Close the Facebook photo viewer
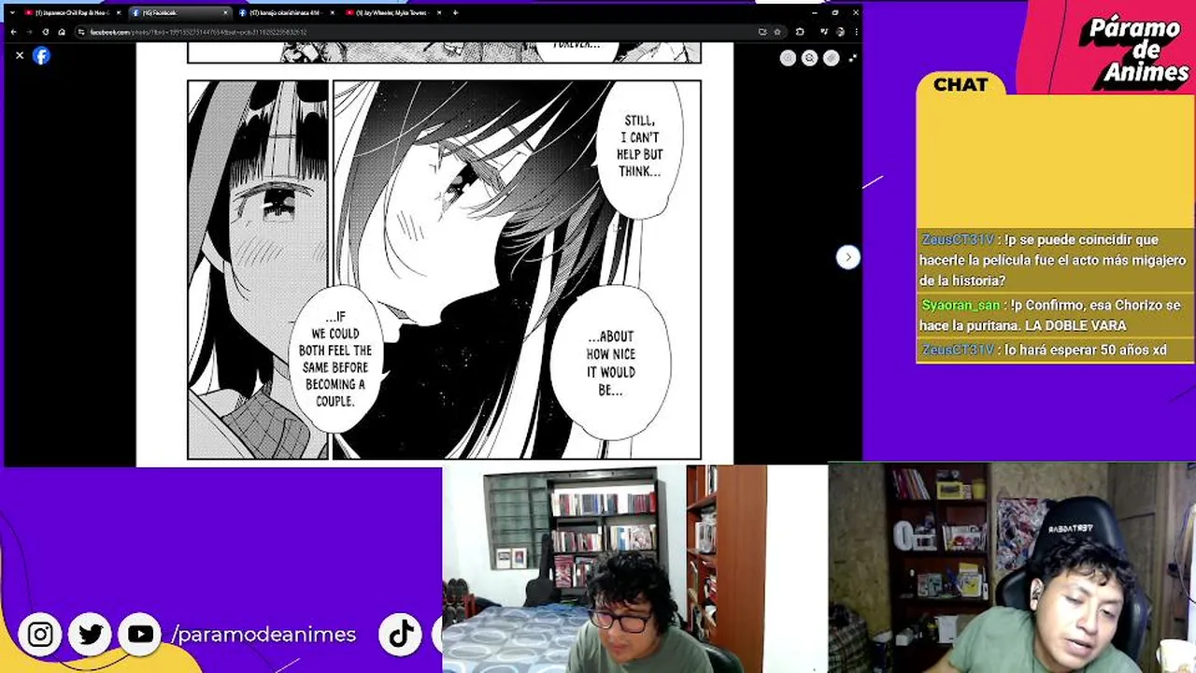 pos(19,55)
